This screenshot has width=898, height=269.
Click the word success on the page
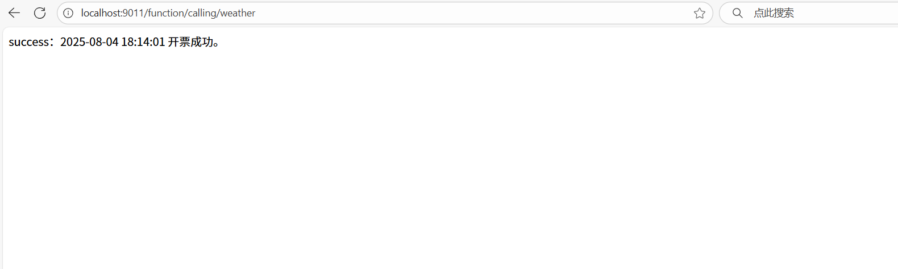(x=29, y=42)
